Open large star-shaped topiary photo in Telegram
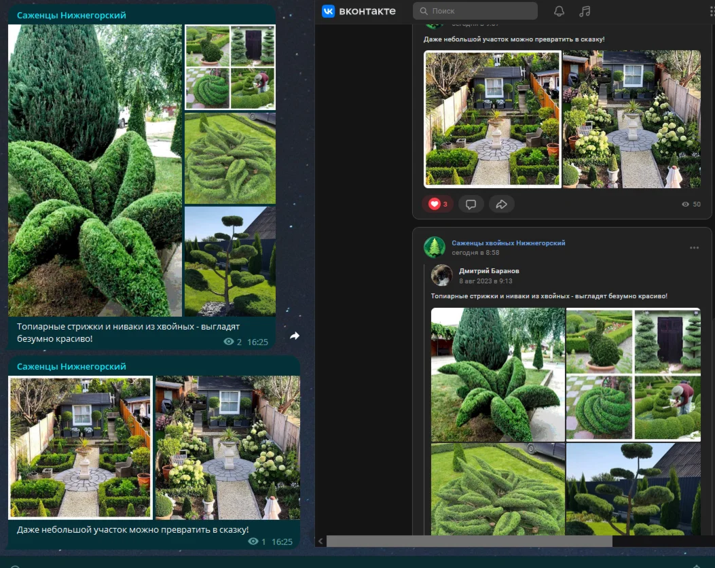Screen dimensions: 715x568 (95, 170)
